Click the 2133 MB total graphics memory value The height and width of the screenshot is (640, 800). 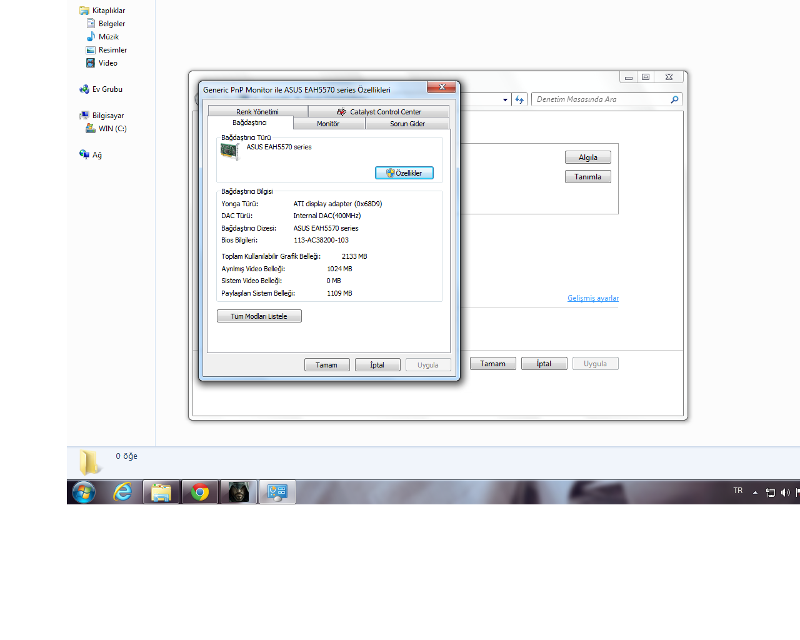[x=354, y=256]
